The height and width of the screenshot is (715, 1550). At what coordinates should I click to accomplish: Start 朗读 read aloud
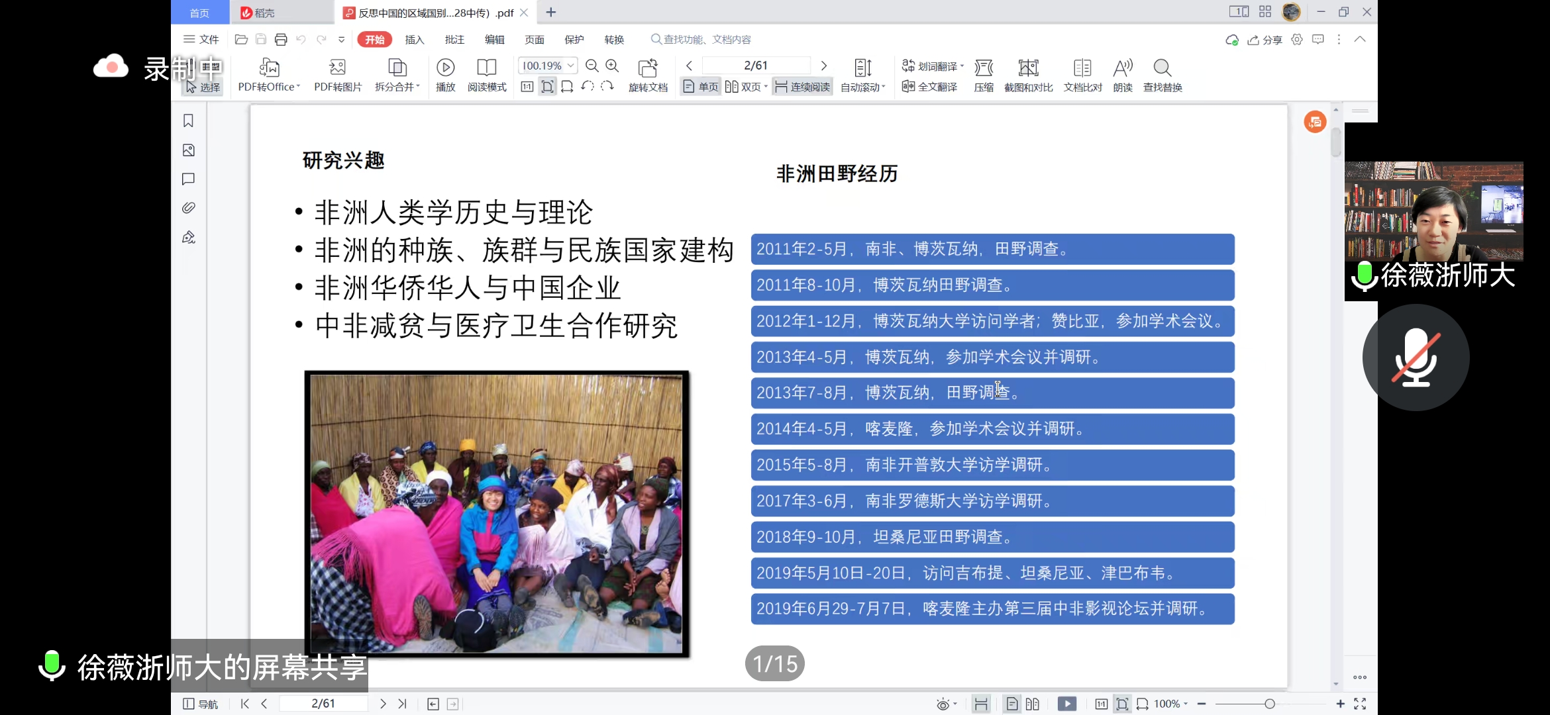[x=1123, y=75]
